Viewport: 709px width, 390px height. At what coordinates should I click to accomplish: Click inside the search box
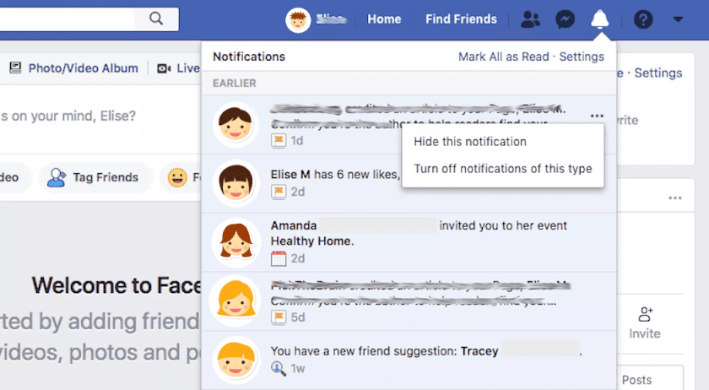point(68,19)
